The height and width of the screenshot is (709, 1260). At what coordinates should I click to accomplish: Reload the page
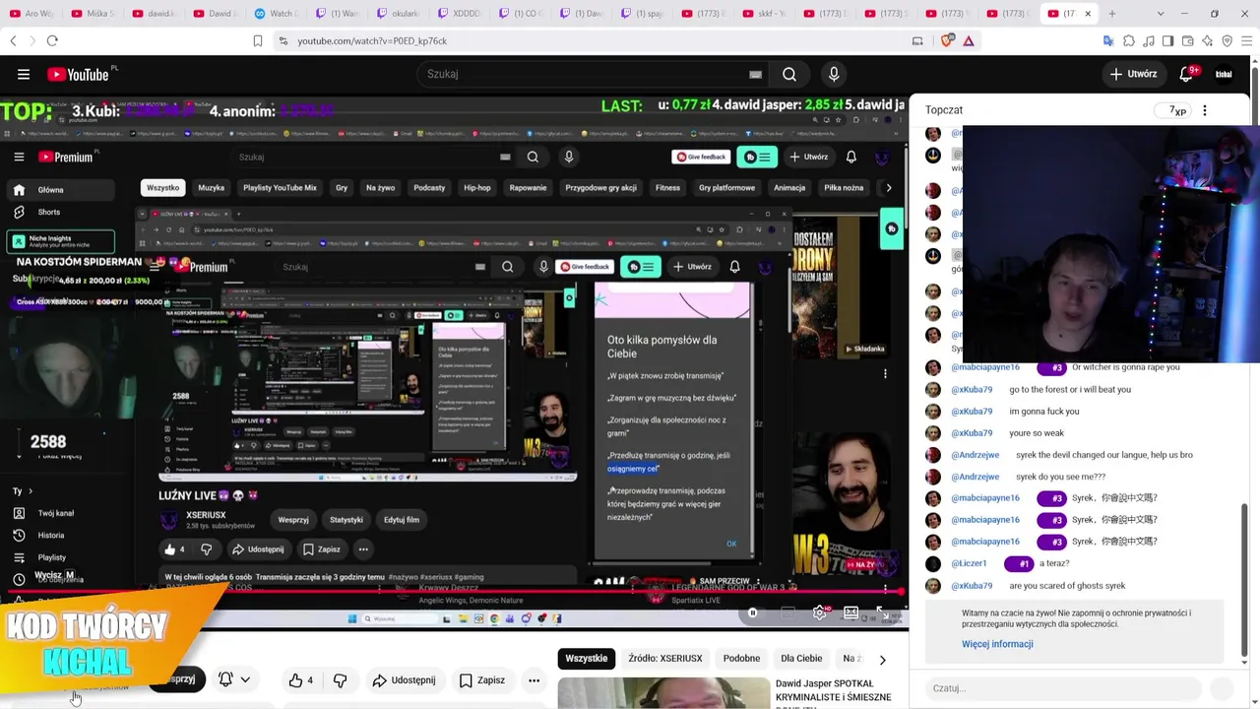click(x=52, y=40)
